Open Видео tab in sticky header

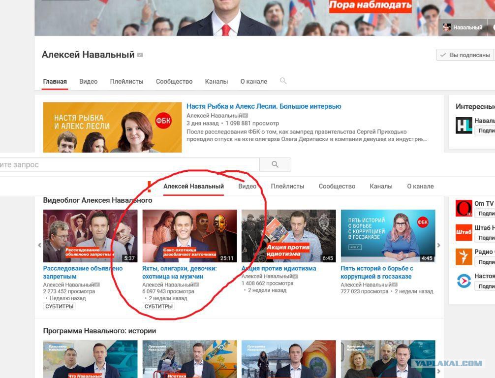click(x=247, y=187)
